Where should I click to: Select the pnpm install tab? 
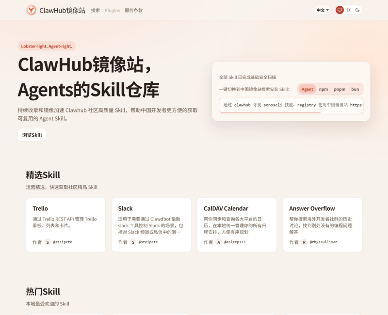coord(339,89)
